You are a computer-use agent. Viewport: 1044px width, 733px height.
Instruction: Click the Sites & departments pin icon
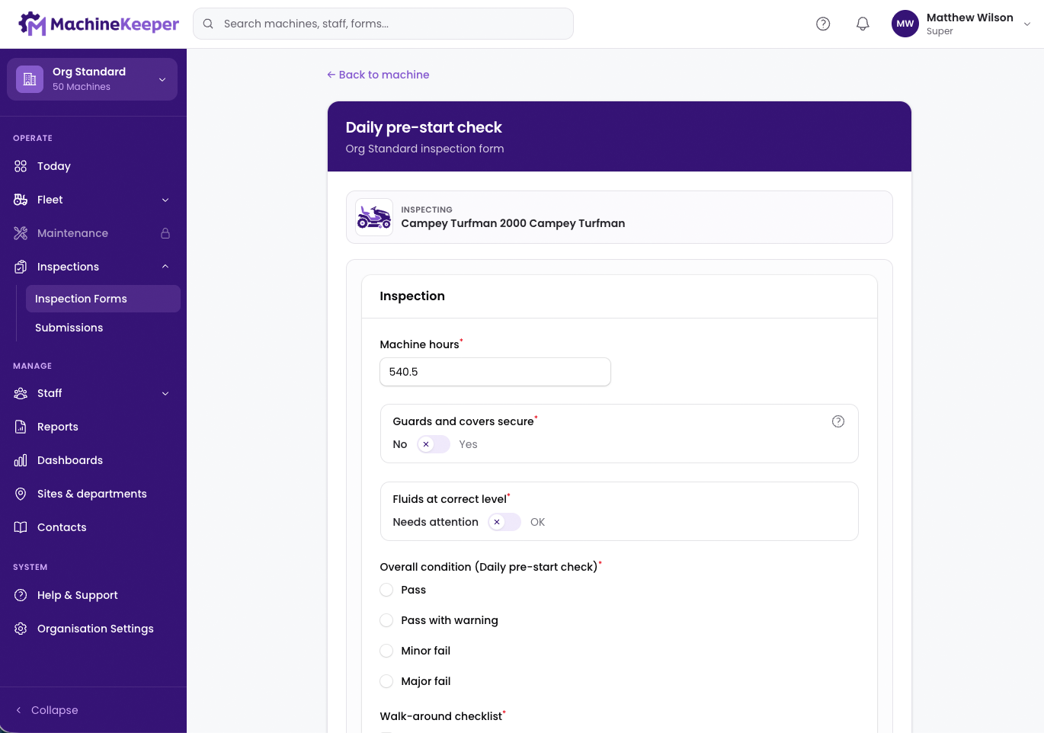21,494
